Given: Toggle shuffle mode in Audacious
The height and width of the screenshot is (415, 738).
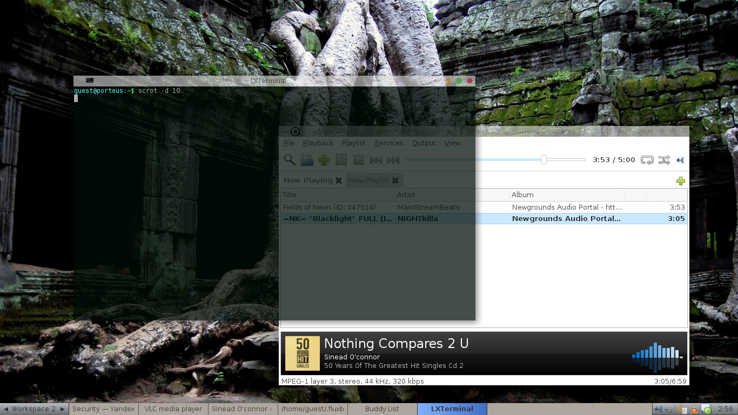Looking at the screenshot, I should (x=664, y=160).
